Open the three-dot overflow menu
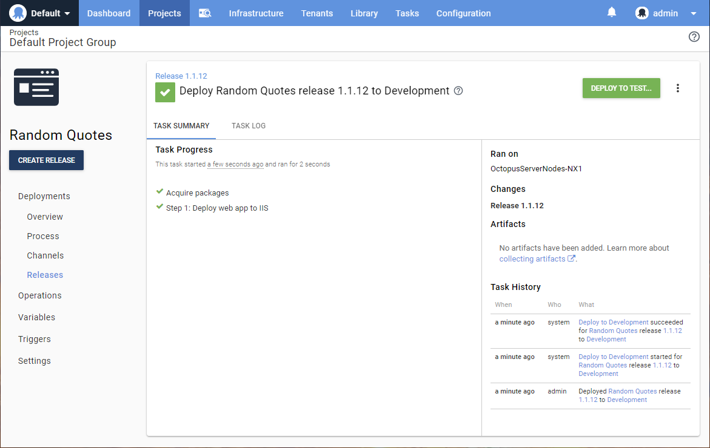Viewport: 710px width, 448px height. (x=678, y=88)
